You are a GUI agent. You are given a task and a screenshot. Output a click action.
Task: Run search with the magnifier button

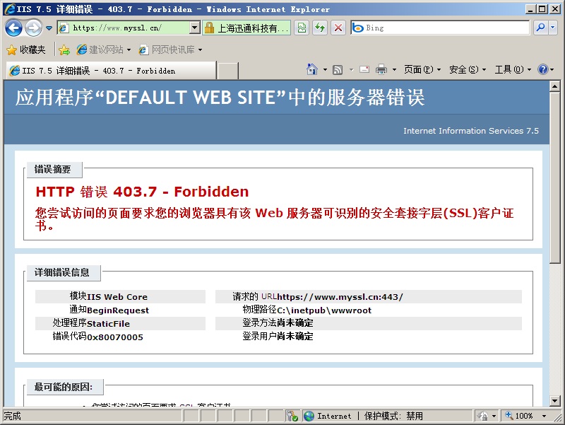[x=541, y=28]
